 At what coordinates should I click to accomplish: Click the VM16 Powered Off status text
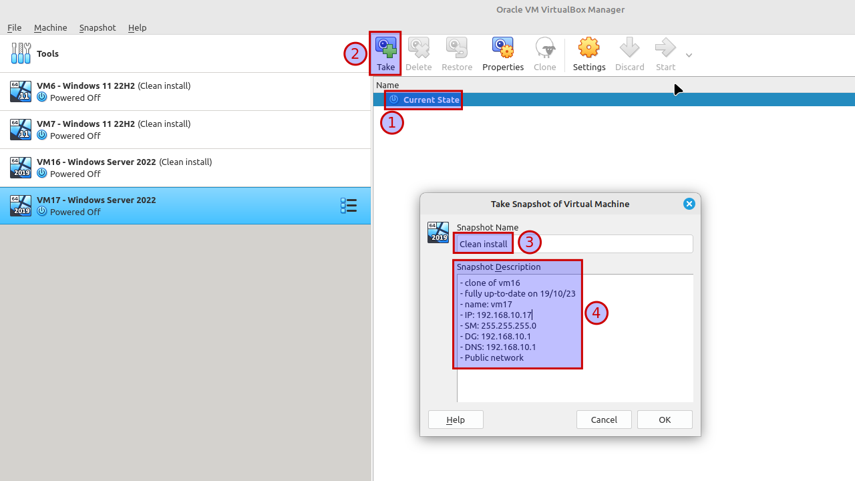(75, 174)
